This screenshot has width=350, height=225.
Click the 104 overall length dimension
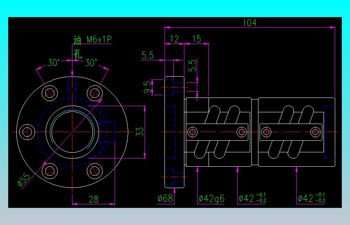pyautogui.click(x=249, y=23)
